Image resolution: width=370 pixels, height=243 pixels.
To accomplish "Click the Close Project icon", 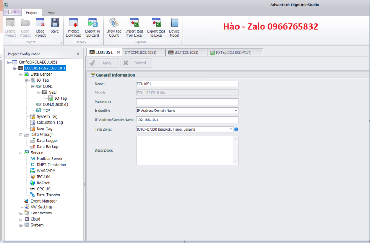I will pyautogui.click(x=40, y=23).
